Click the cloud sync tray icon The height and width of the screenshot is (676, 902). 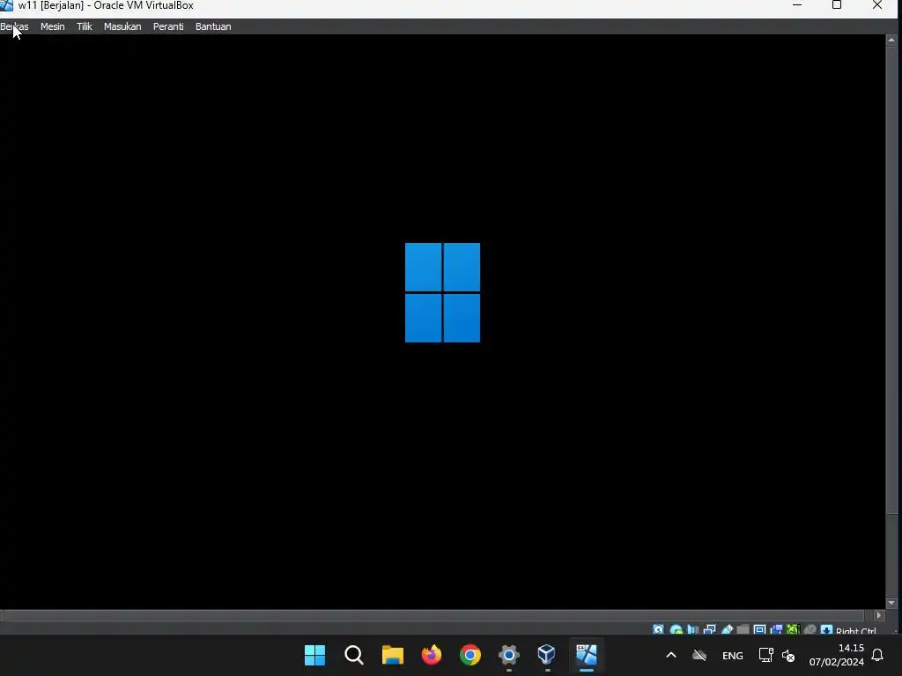[699, 655]
